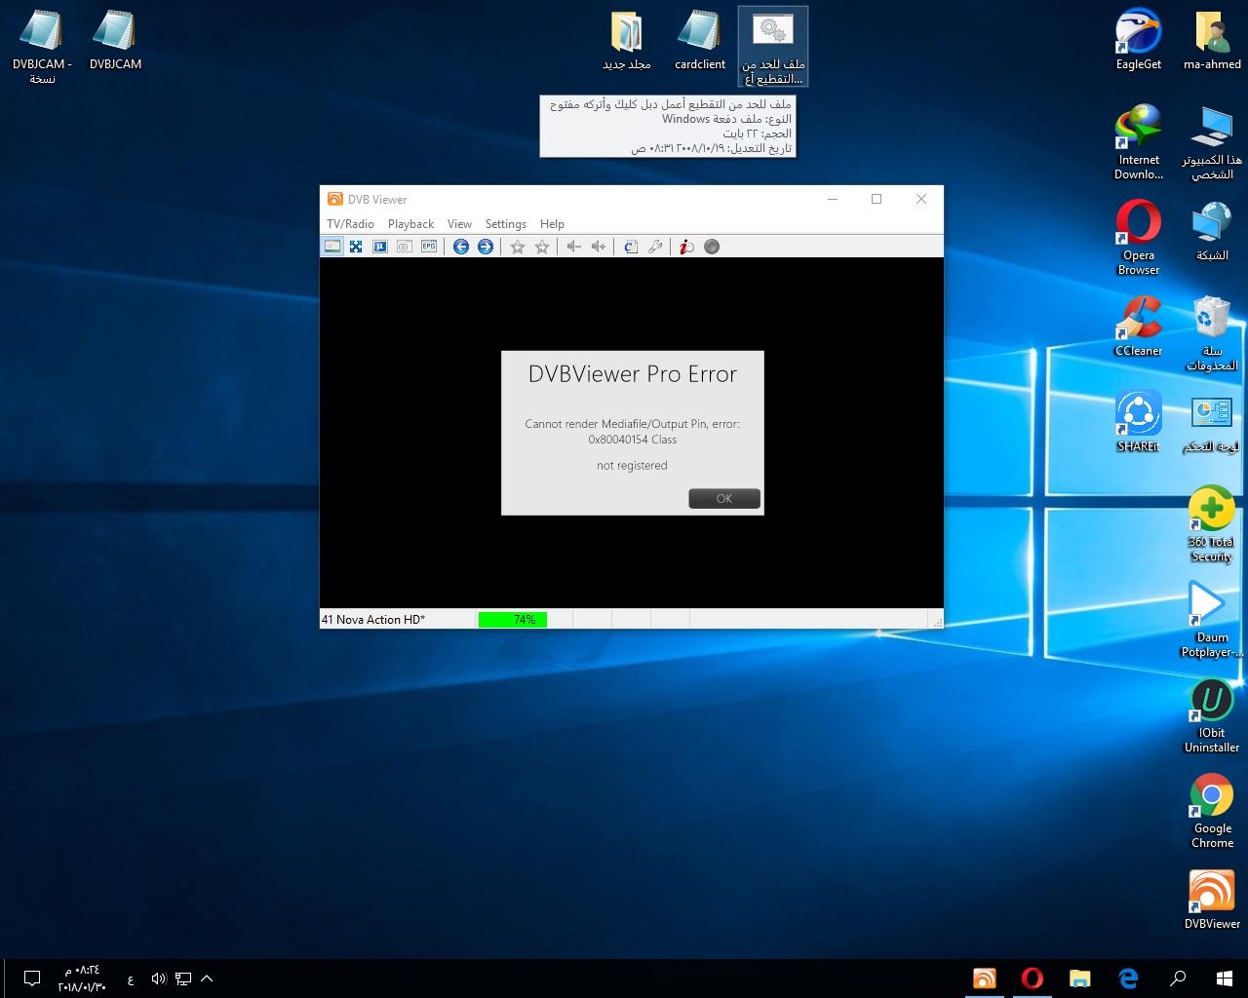Select the ma-ahmed user folder icon
The image size is (1248, 998).
tap(1212, 41)
